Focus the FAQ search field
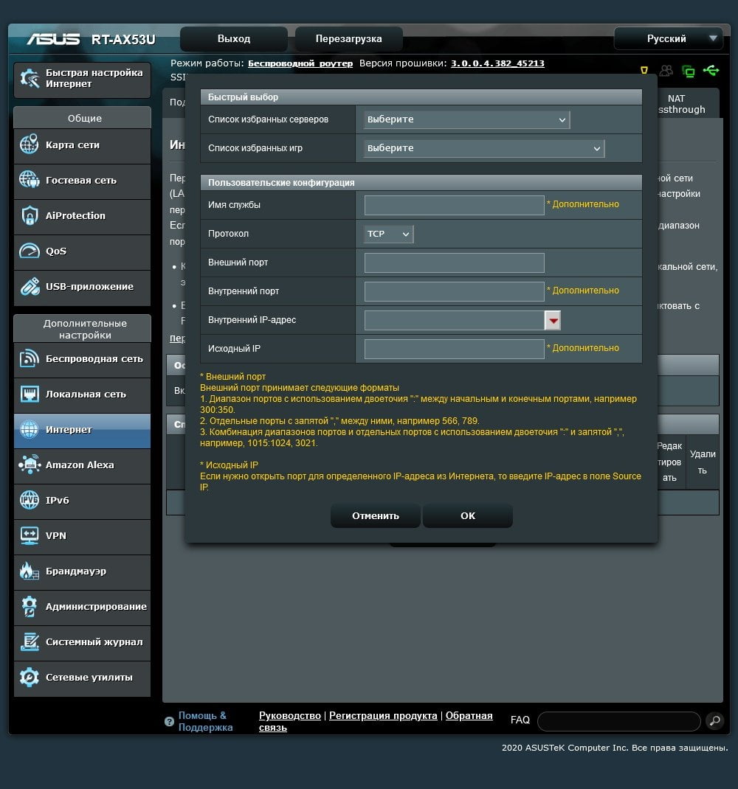This screenshot has height=789, width=738. [619, 721]
